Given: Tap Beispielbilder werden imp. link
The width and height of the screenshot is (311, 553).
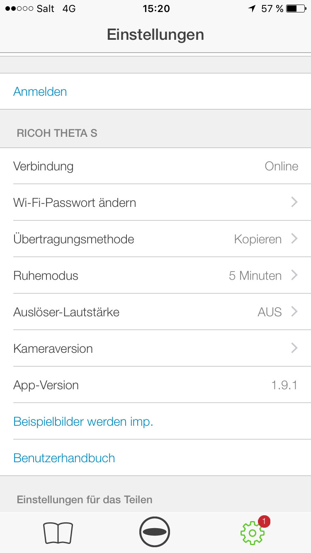Looking at the screenshot, I should [83, 422].
